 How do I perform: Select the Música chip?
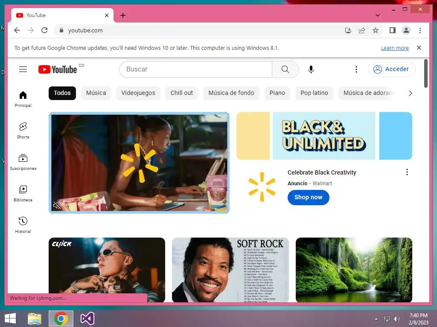coord(96,93)
